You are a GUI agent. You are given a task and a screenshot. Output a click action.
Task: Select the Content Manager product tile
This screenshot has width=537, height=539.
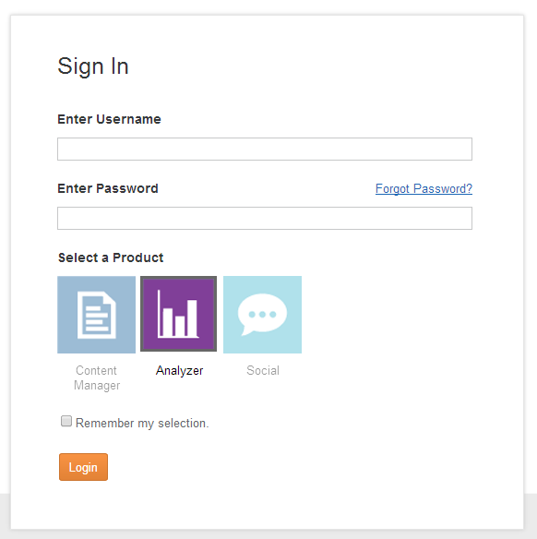coord(96,315)
